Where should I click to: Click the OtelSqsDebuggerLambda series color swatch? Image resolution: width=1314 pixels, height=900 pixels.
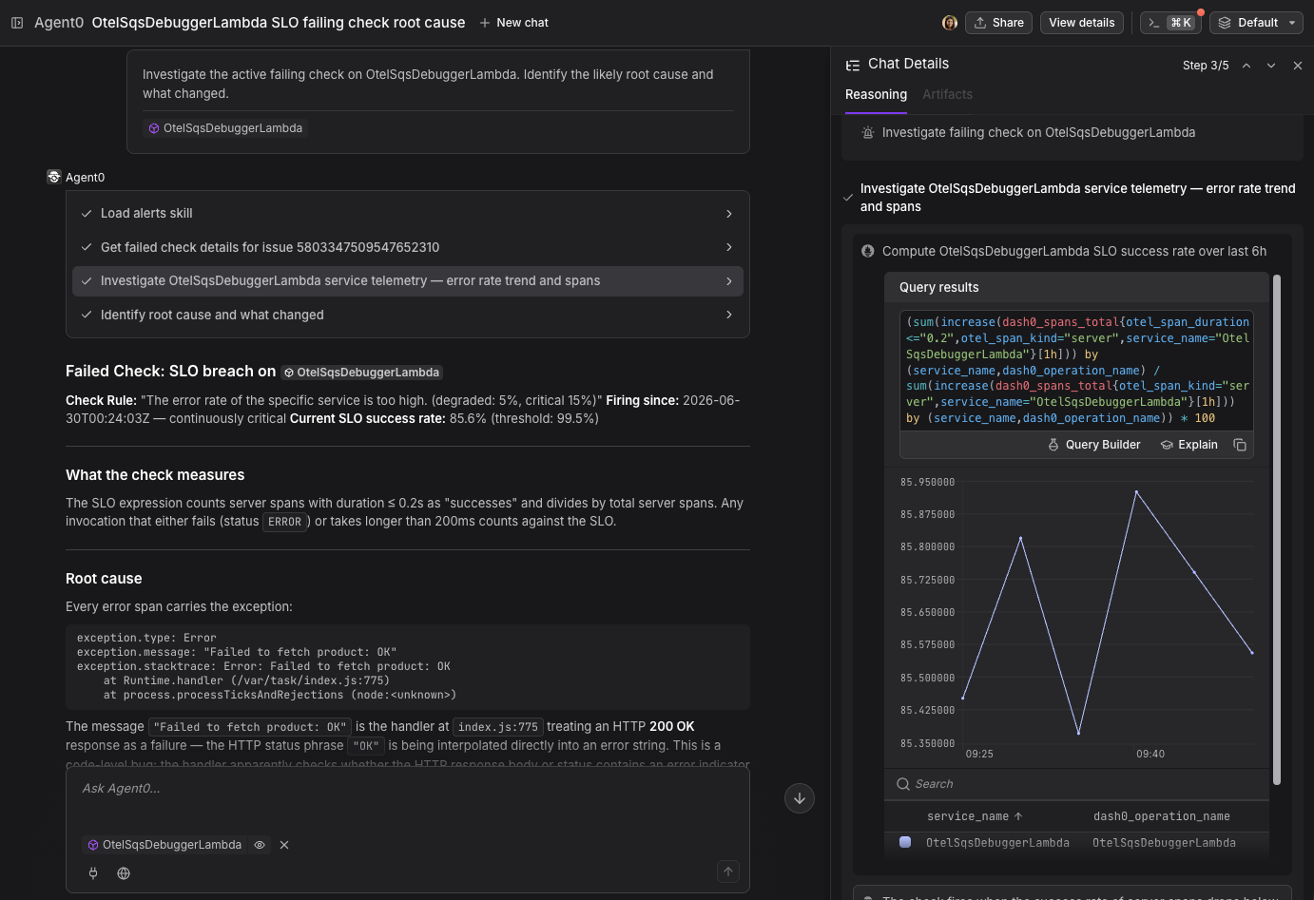pos(905,842)
